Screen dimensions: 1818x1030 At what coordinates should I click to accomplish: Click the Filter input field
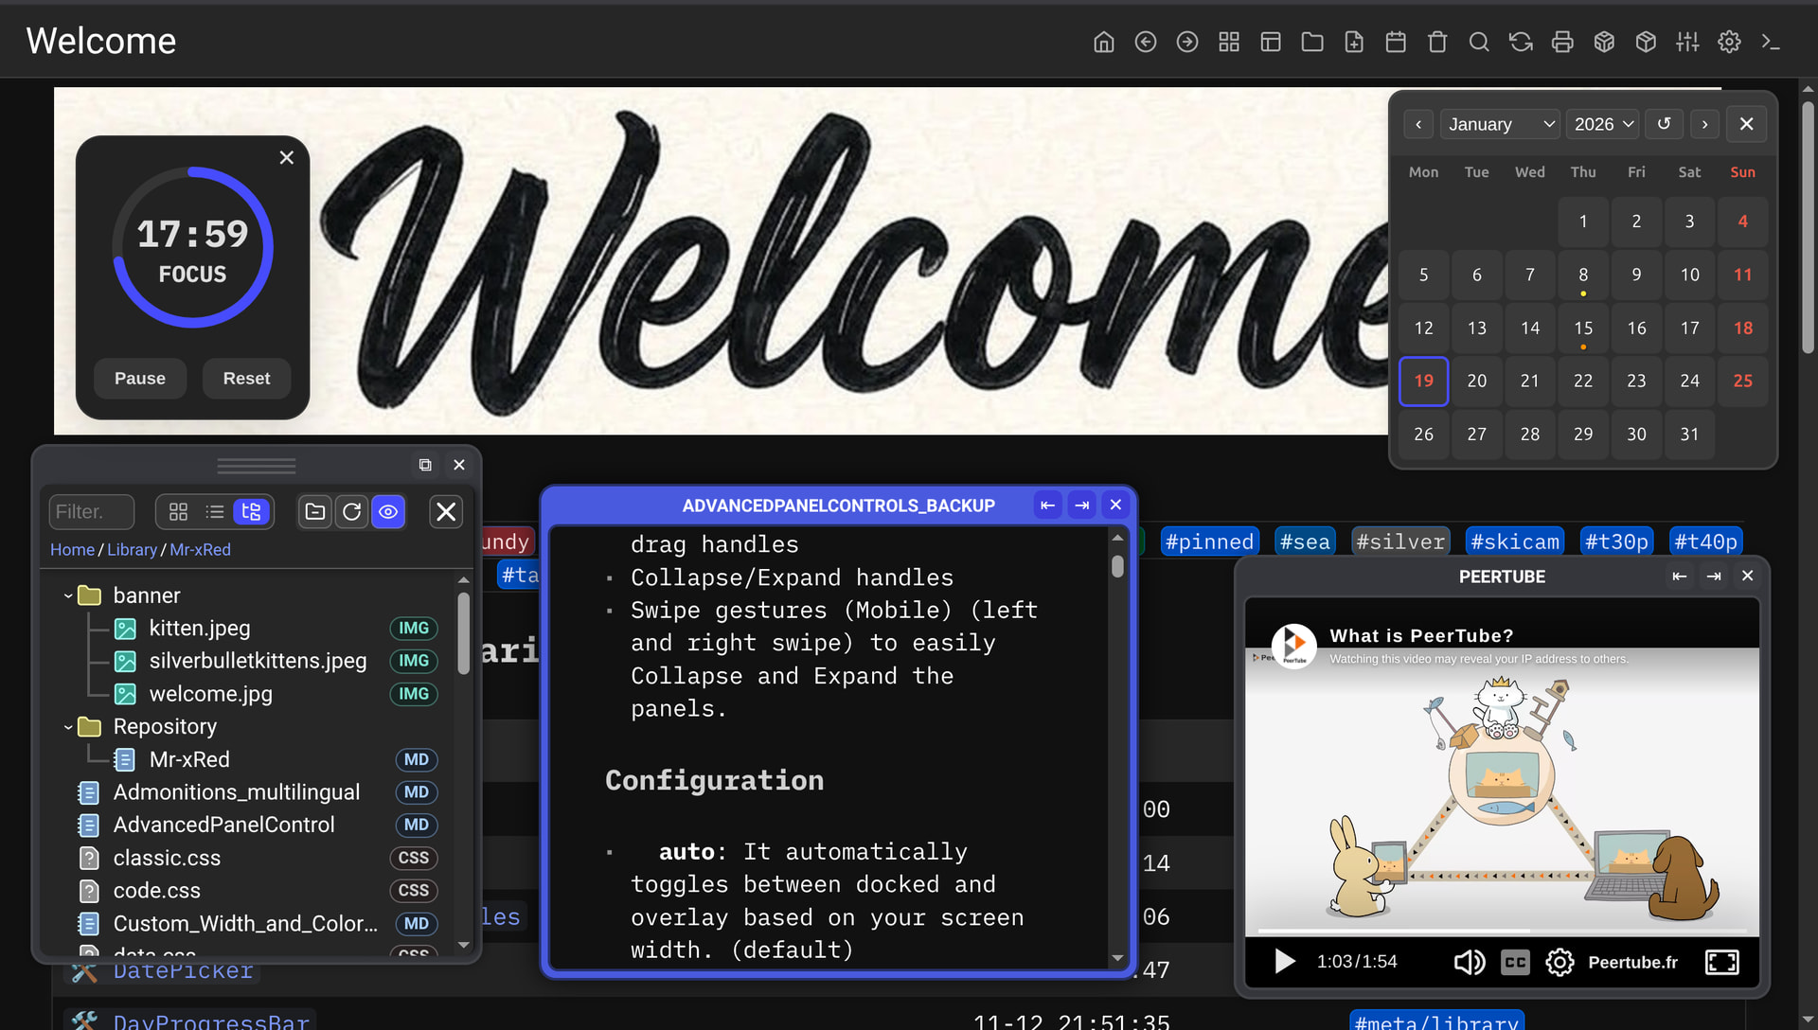91,512
